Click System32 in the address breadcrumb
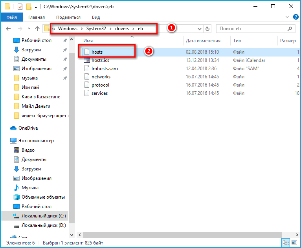The image size is (301, 248). 96,29
